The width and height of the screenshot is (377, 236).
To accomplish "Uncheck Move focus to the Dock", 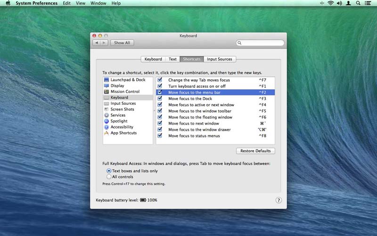I will (x=160, y=99).
